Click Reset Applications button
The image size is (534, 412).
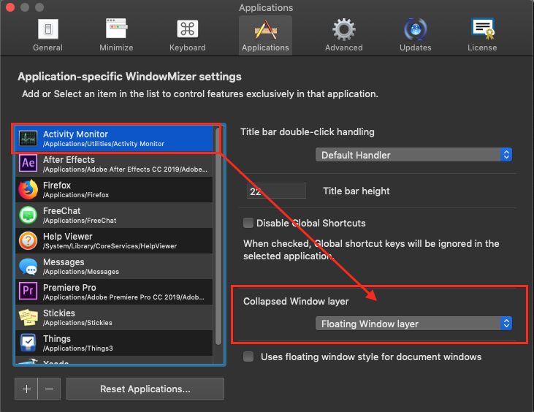pyautogui.click(x=145, y=389)
